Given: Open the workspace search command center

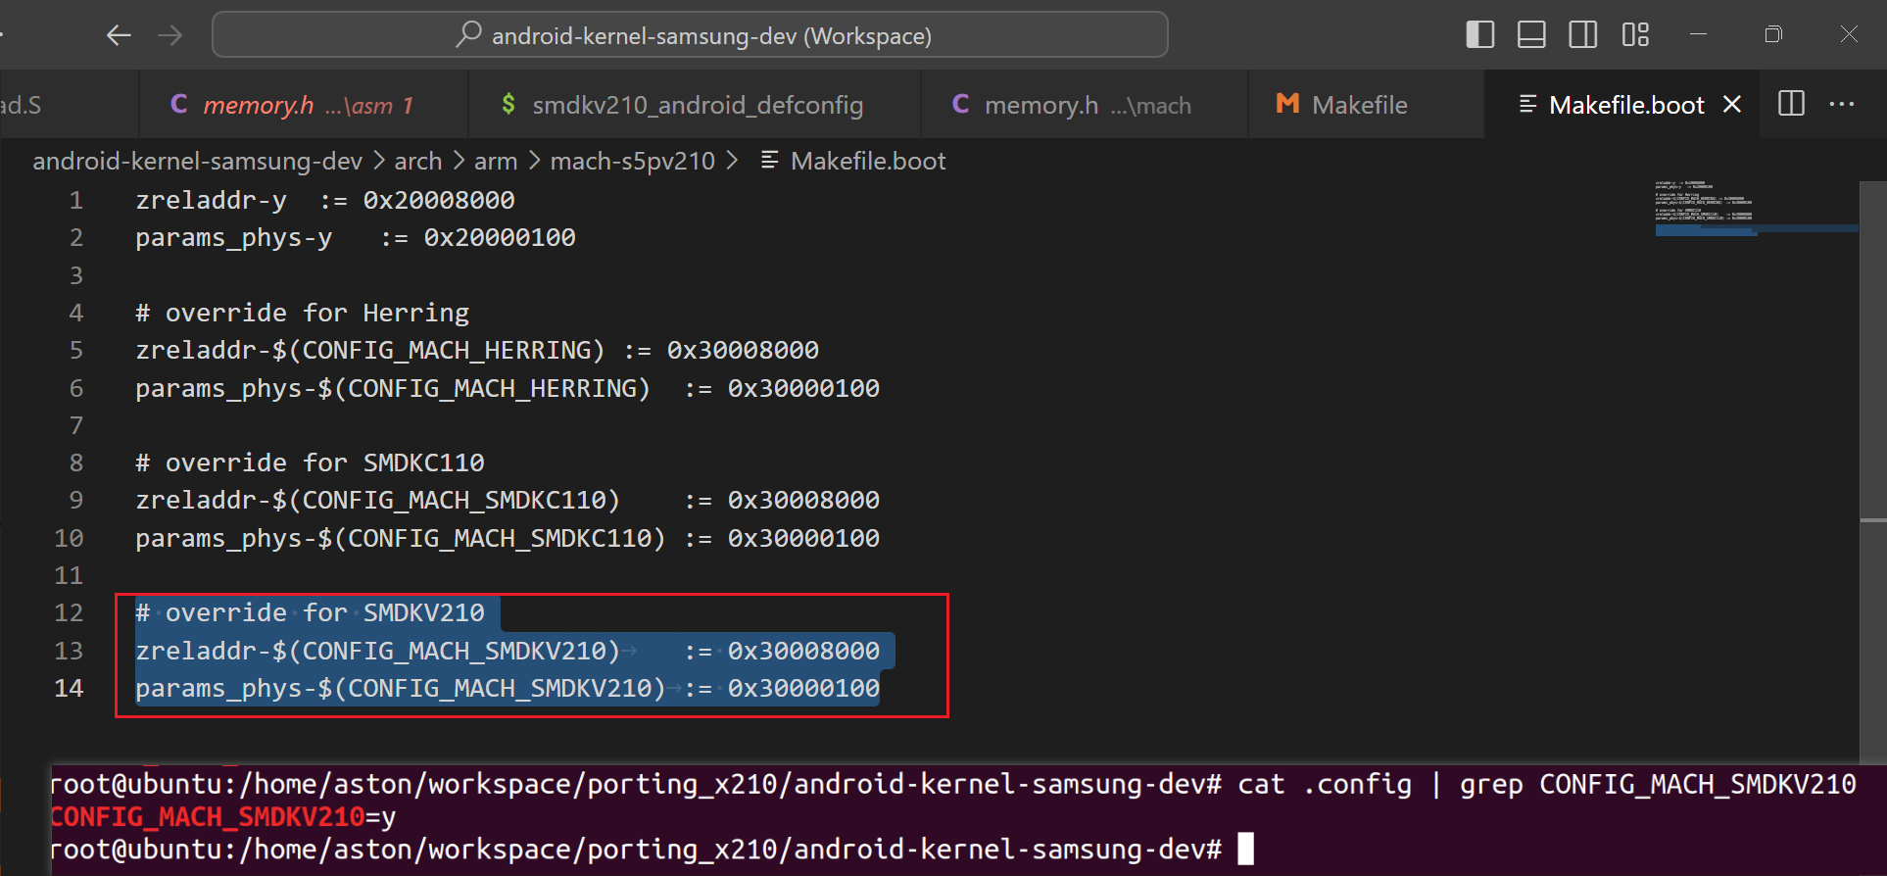Looking at the screenshot, I should coord(690,35).
